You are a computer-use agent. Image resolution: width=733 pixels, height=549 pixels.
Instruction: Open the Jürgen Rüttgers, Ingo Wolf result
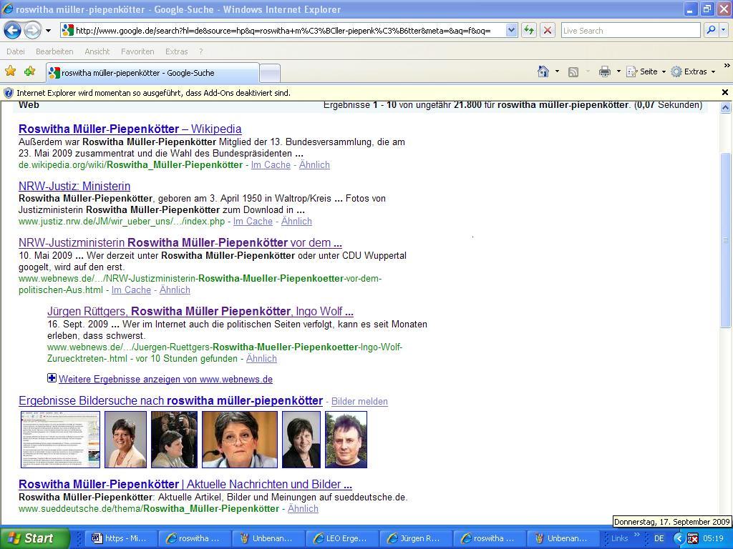click(x=200, y=312)
